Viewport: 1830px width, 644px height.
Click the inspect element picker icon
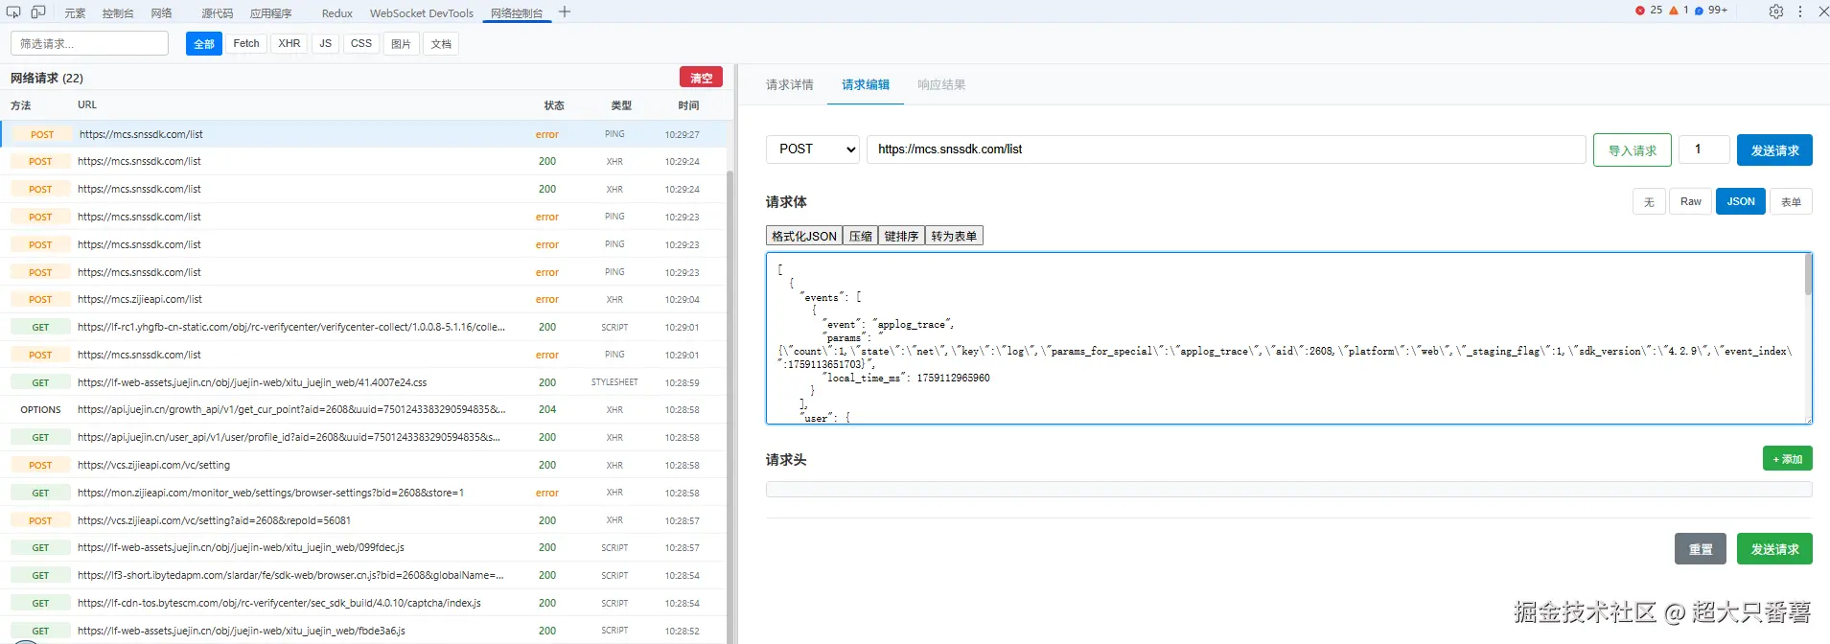[13, 12]
